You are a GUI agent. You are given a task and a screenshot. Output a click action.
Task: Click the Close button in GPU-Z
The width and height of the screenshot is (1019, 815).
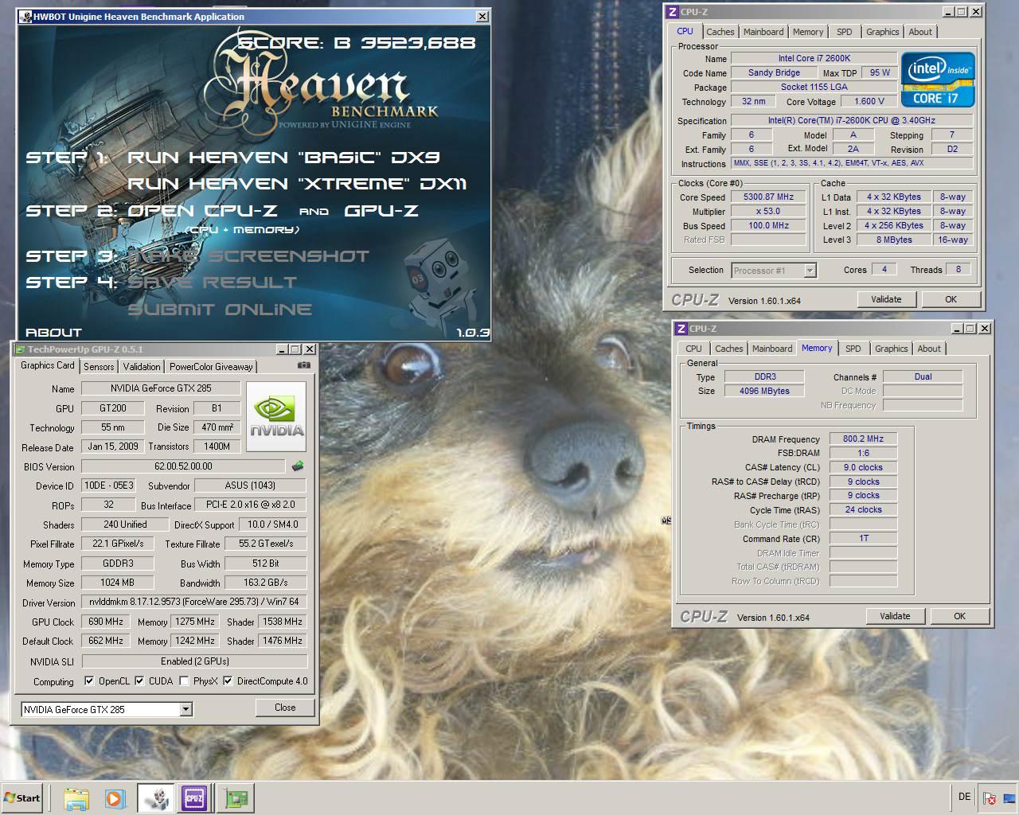click(285, 708)
